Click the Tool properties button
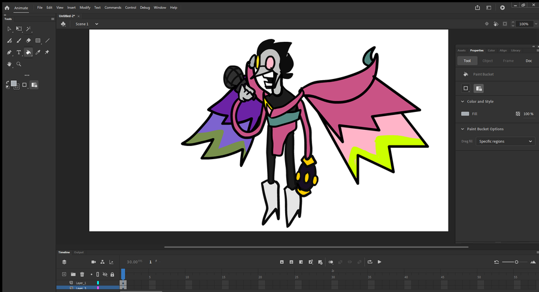The image size is (539, 292). (467, 61)
